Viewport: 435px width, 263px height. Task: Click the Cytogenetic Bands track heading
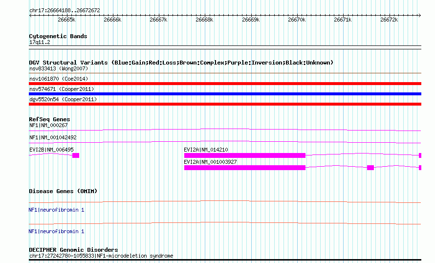(58, 36)
